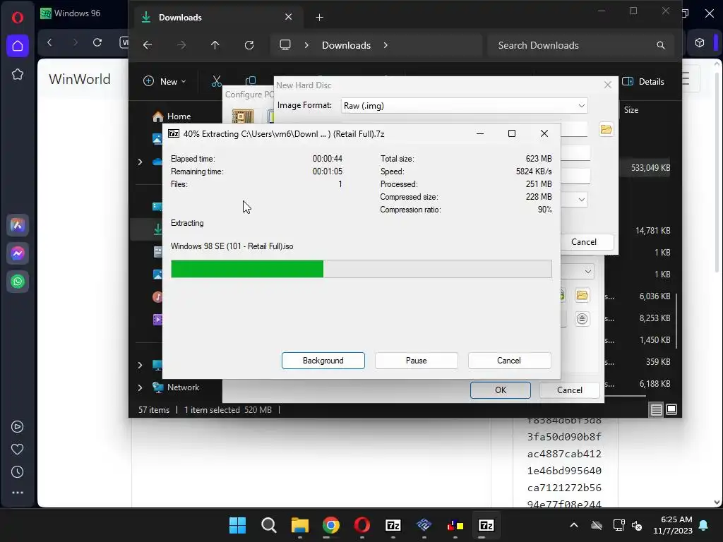
Task: Switch to details list view
Action: [656, 409]
